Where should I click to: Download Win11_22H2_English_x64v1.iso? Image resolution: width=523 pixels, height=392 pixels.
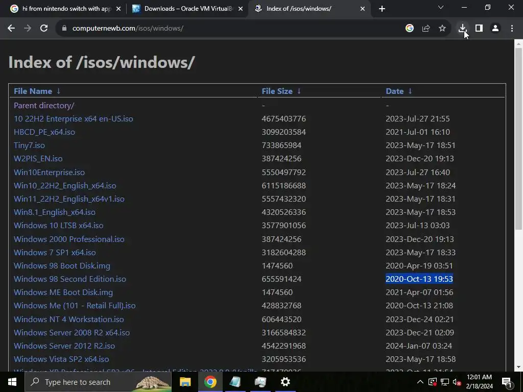[69, 199]
